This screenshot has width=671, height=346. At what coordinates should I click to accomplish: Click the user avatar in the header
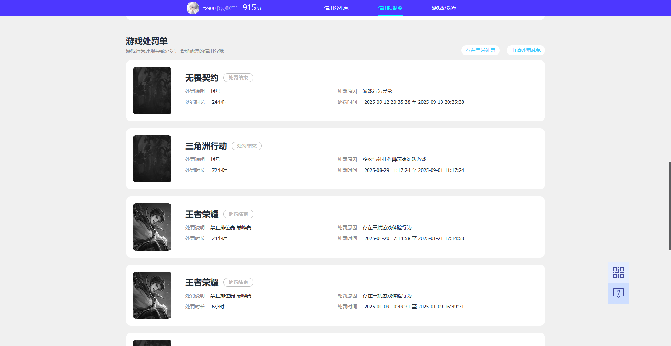(x=193, y=8)
